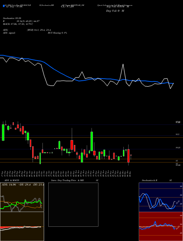This screenshot has height=241, width=183.
Task: Click the 'MACD: 87.06, 87.85, -0.79 C' readout
Action: click(x=18, y=24)
